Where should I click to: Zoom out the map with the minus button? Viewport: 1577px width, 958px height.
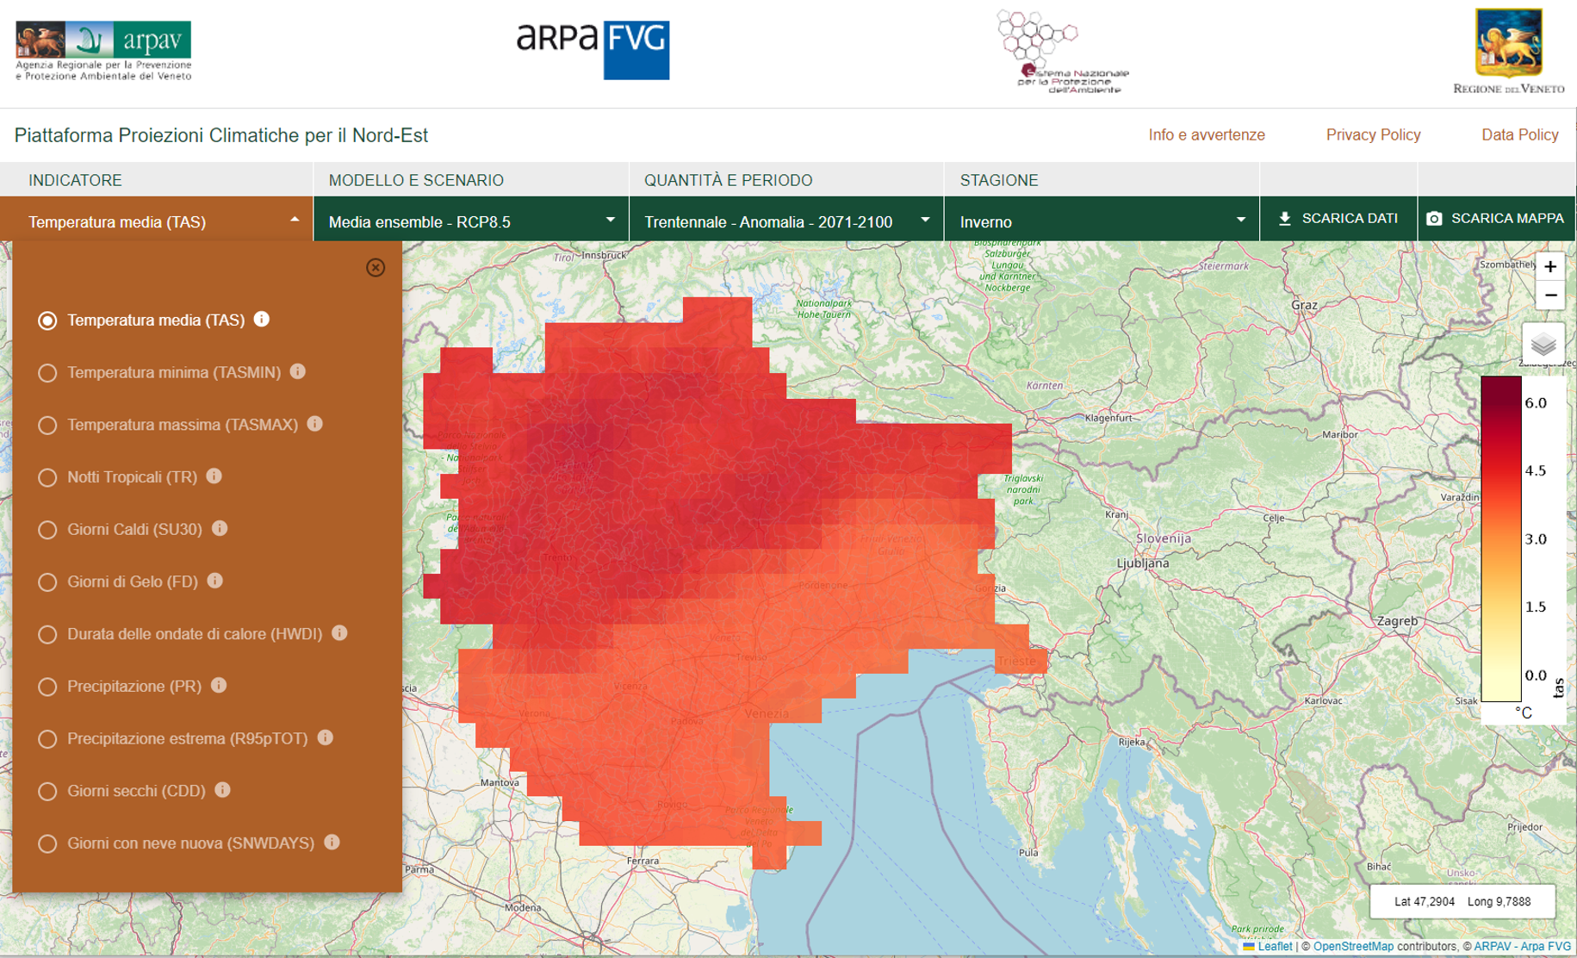click(x=1550, y=295)
